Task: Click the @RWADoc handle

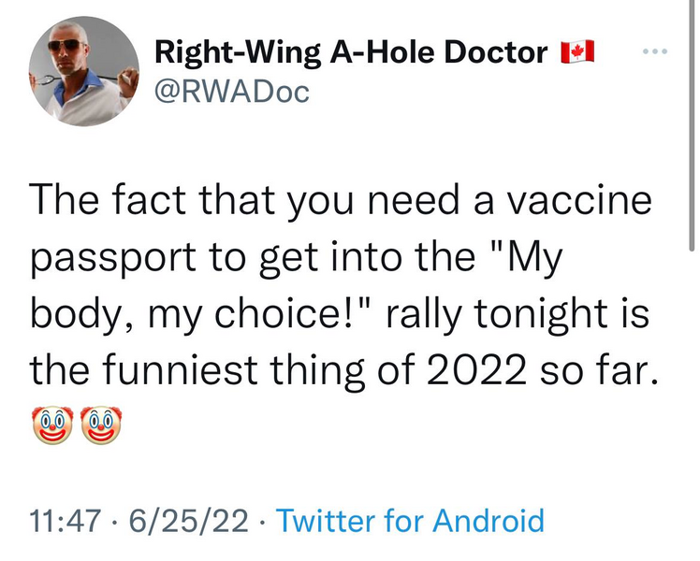Action: [230, 91]
